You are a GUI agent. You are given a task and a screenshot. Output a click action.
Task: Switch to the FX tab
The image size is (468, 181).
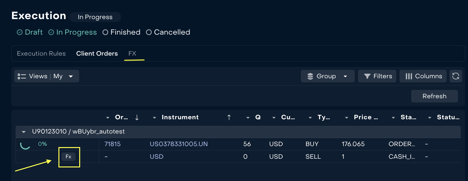tap(132, 54)
